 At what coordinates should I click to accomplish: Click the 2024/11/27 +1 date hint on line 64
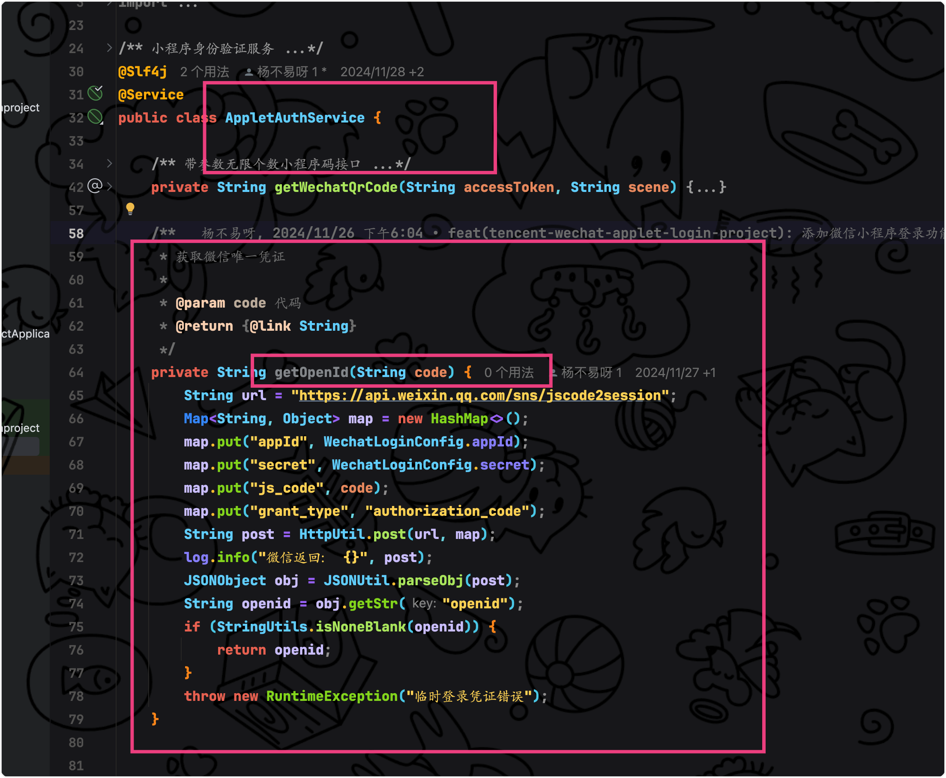pyautogui.click(x=675, y=372)
